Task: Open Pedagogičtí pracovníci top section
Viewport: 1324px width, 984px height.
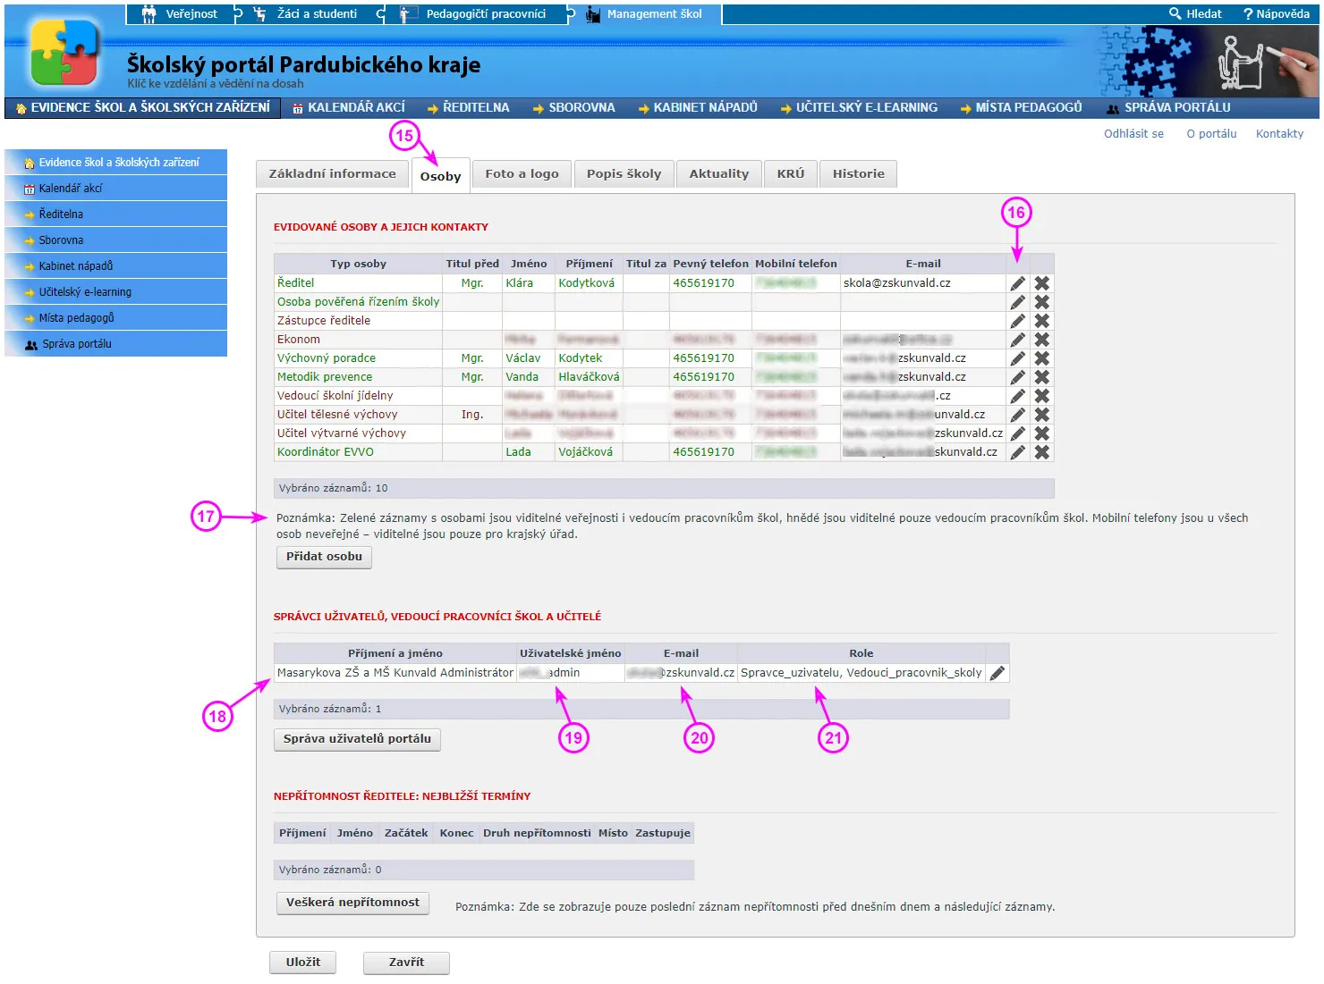Action: tap(474, 14)
